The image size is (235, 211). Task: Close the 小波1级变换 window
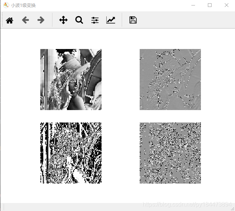(227, 5)
